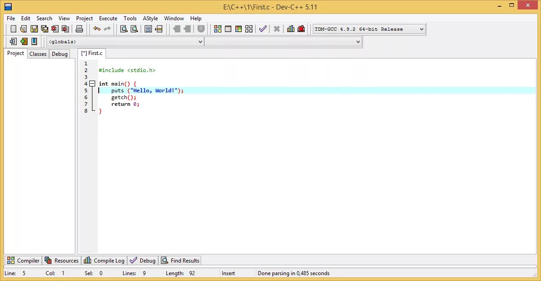
Task: Click the Rebuild All toolbar icon
Action: pos(249,29)
